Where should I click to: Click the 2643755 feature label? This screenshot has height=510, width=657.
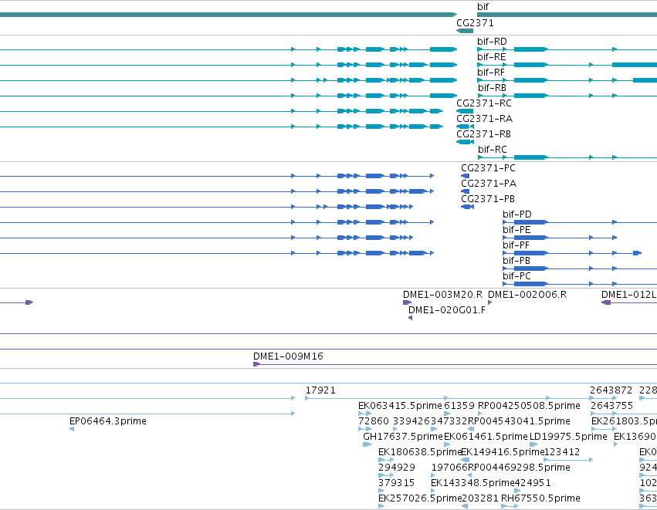pyautogui.click(x=611, y=406)
